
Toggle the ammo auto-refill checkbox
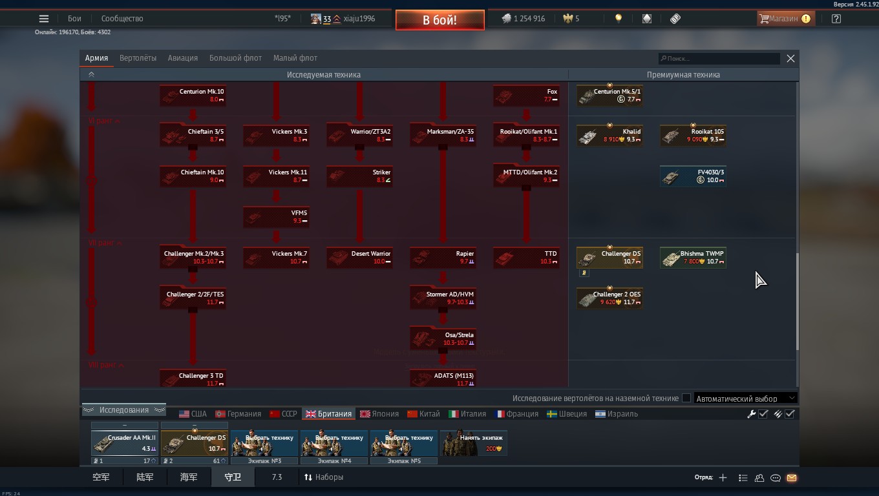click(x=790, y=414)
